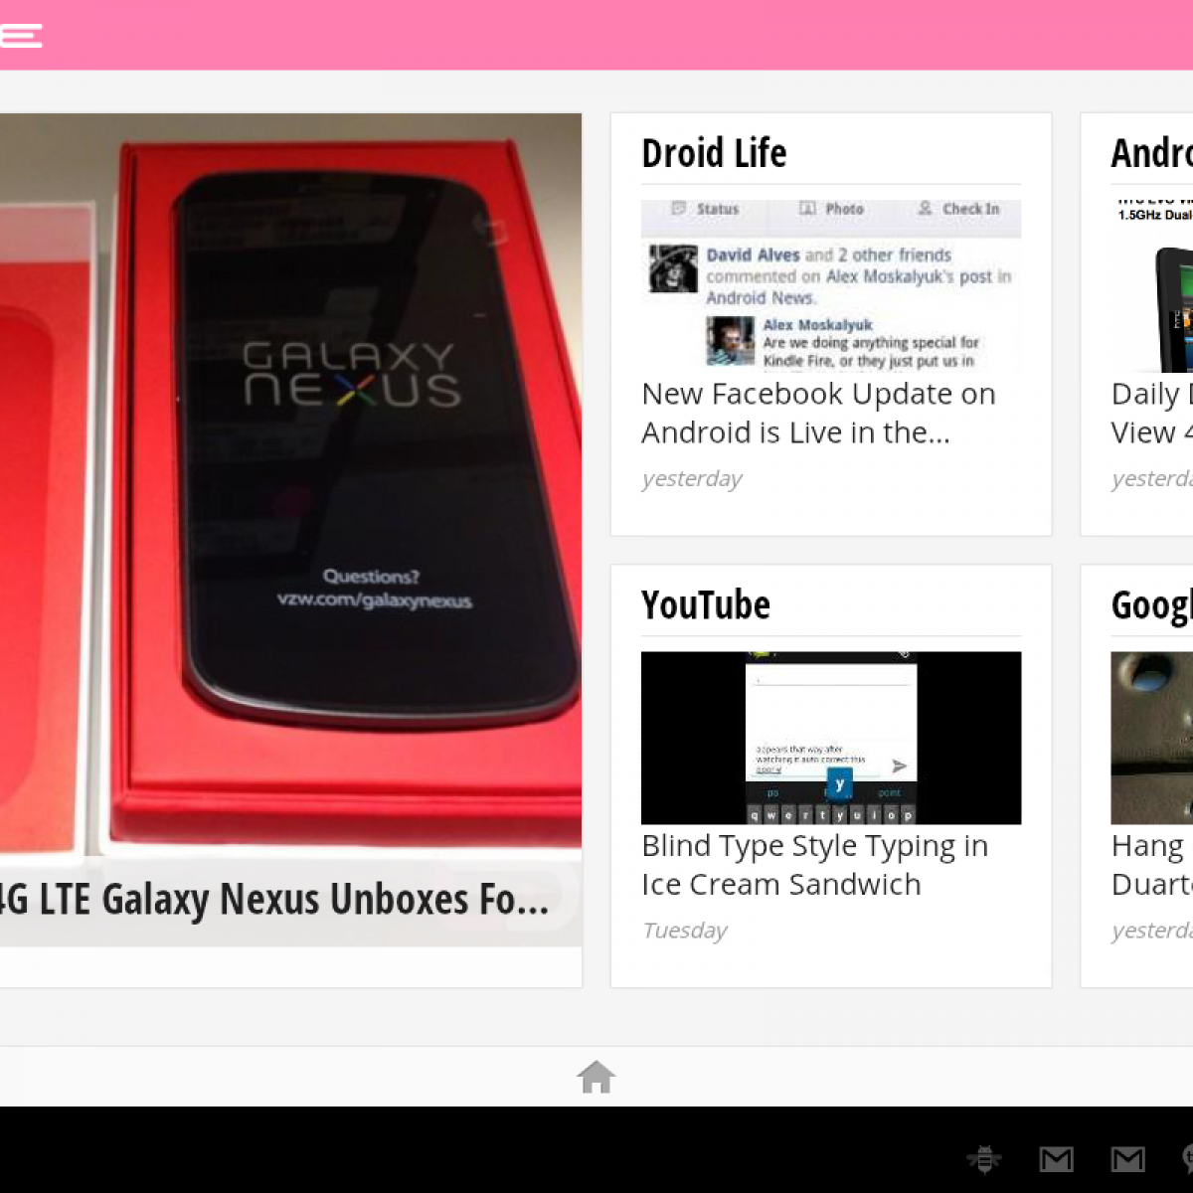The width and height of the screenshot is (1193, 1193).
Task: Click 'David Alves' name in thumbnail
Action: [753, 256]
